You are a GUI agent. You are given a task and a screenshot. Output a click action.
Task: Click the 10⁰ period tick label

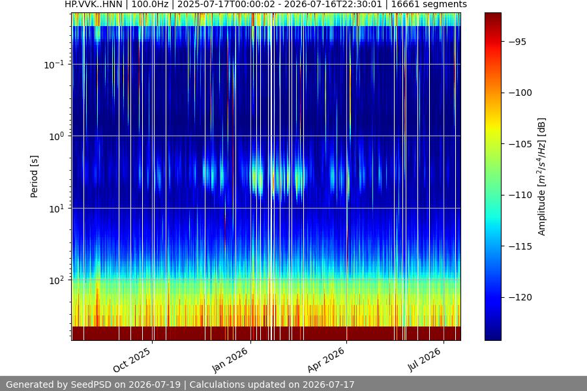[57, 137]
